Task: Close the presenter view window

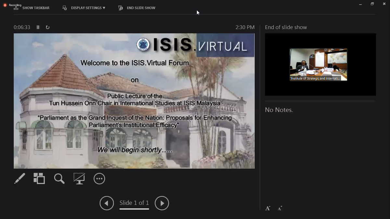Action: point(384,4)
